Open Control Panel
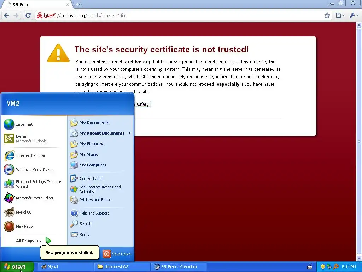Viewport: 362px width, 272px height. pyautogui.click(x=101, y=178)
